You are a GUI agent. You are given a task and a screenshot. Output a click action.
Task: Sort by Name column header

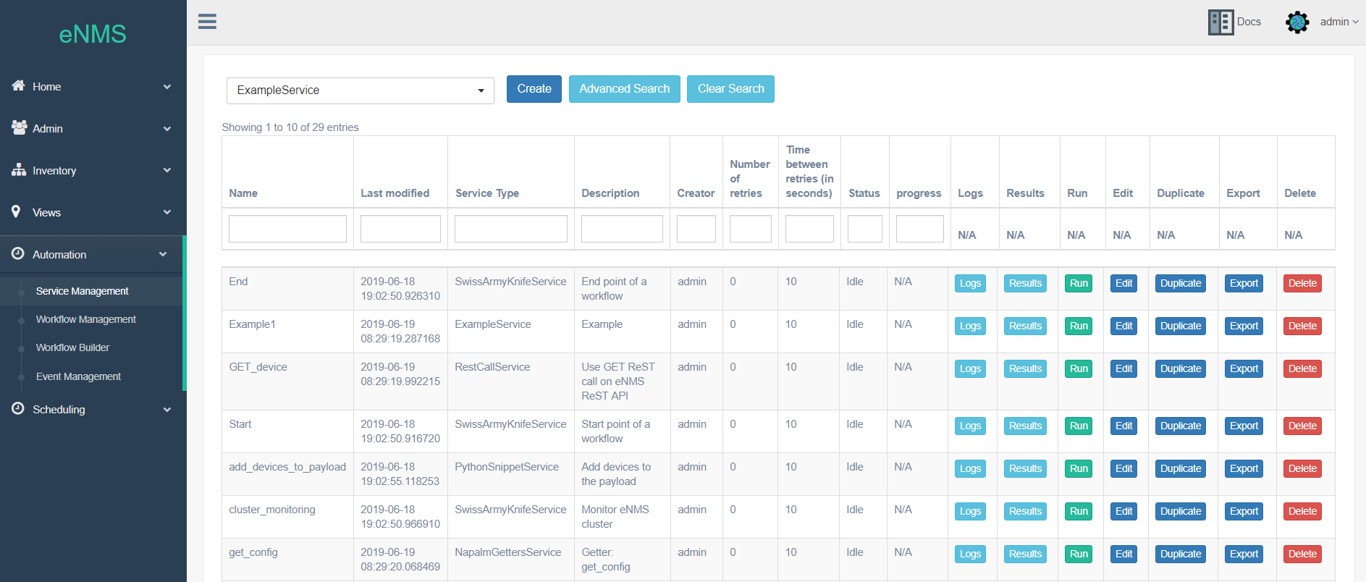pyautogui.click(x=243, y=193)
